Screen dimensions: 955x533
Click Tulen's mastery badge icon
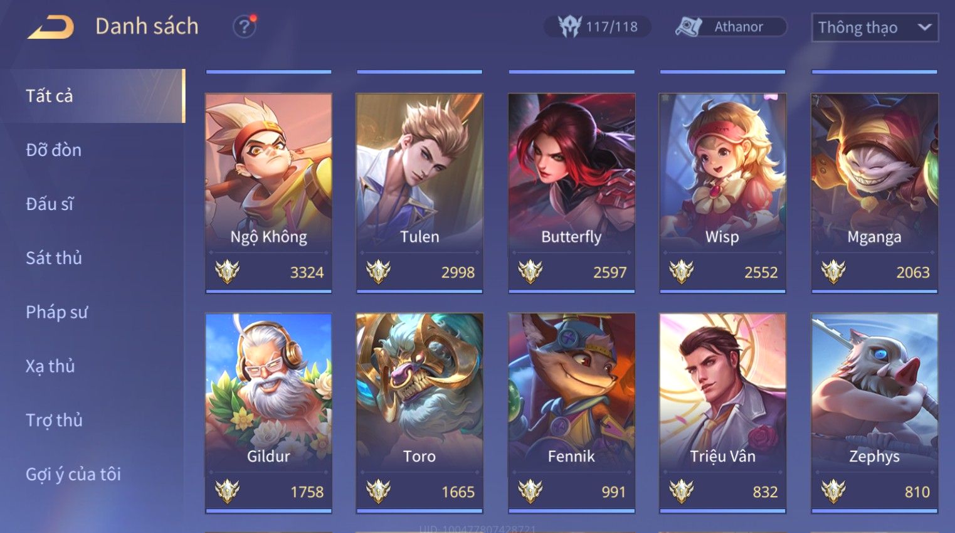[x=378, y=272]
